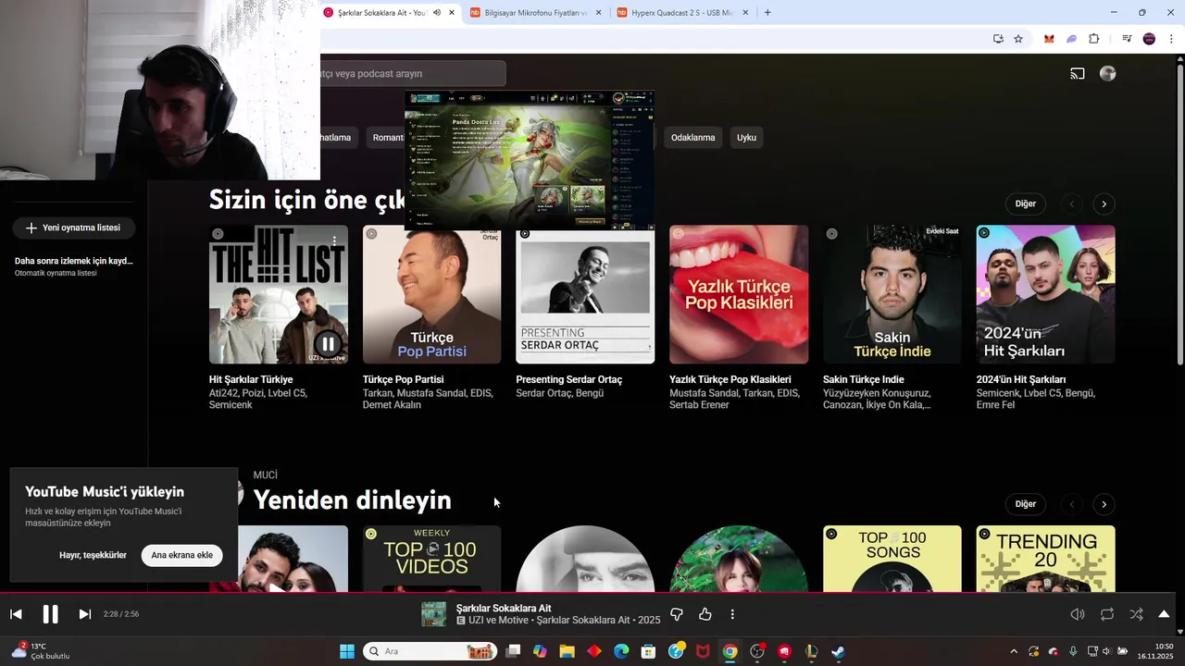Open League of Legends taskbar icon
This screenshot has width=1185, height=666.
point(811,651)
